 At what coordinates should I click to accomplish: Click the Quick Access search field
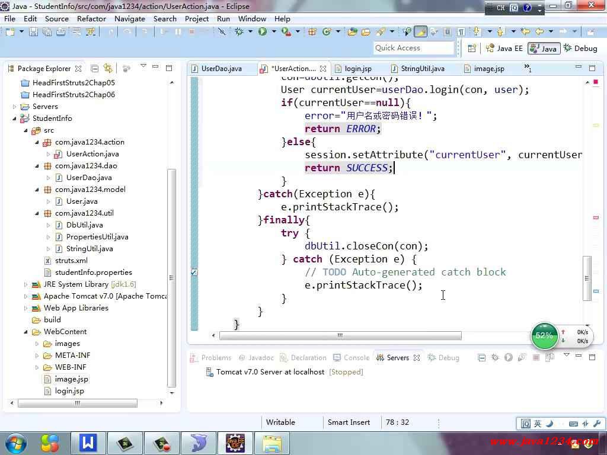[x=413, y=48]
